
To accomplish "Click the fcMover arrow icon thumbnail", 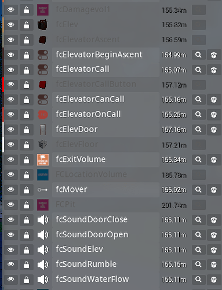I will (43, 190).
